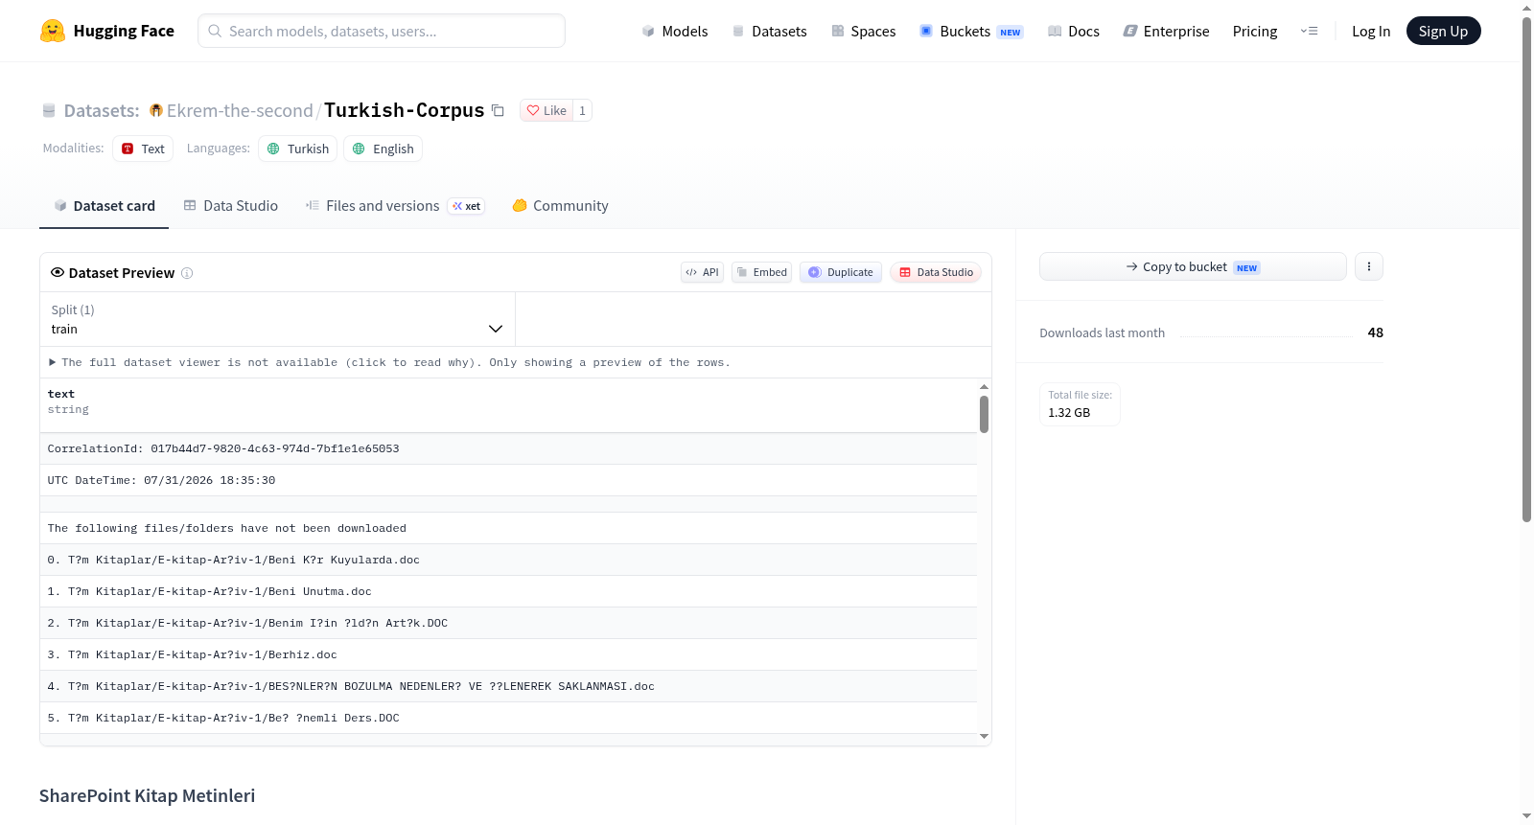Image resolution: width=1534 pixels, height=825 pixels.
Task: Click the downloads last month value 48
Action: [x=1375, y=332]
